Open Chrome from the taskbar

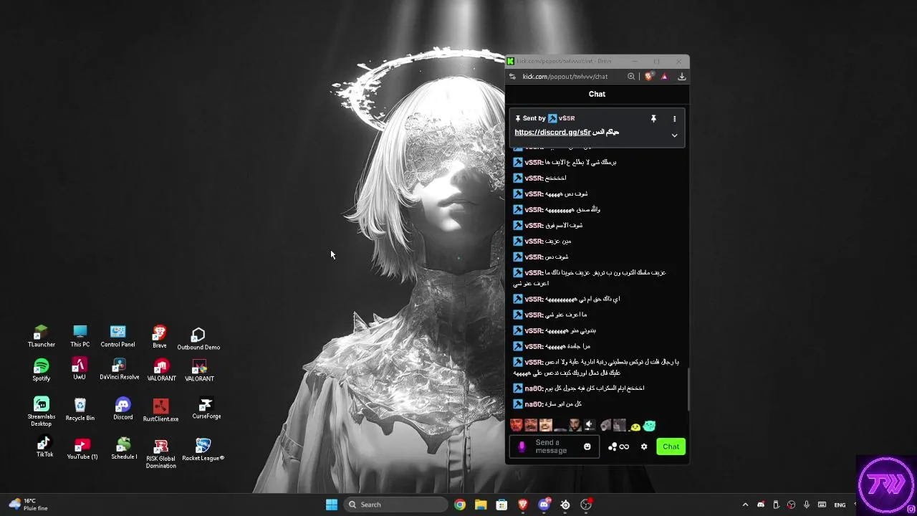coord(460,505)
